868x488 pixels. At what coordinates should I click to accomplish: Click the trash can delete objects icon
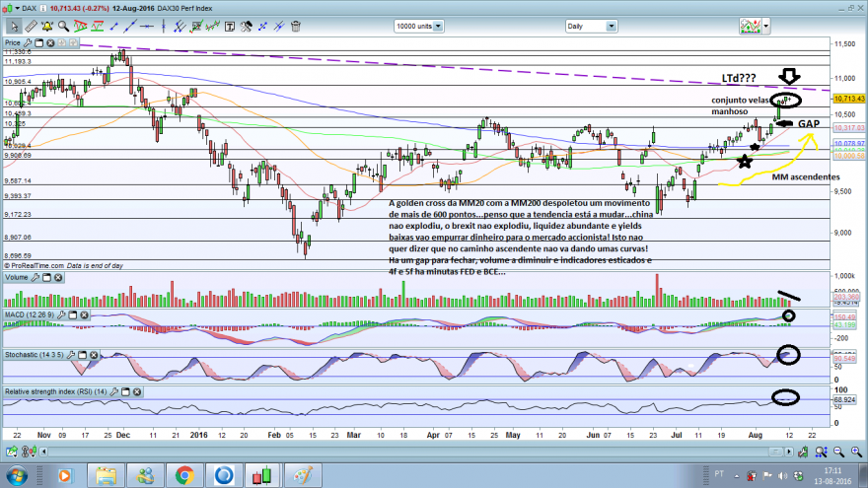[296, 26]
